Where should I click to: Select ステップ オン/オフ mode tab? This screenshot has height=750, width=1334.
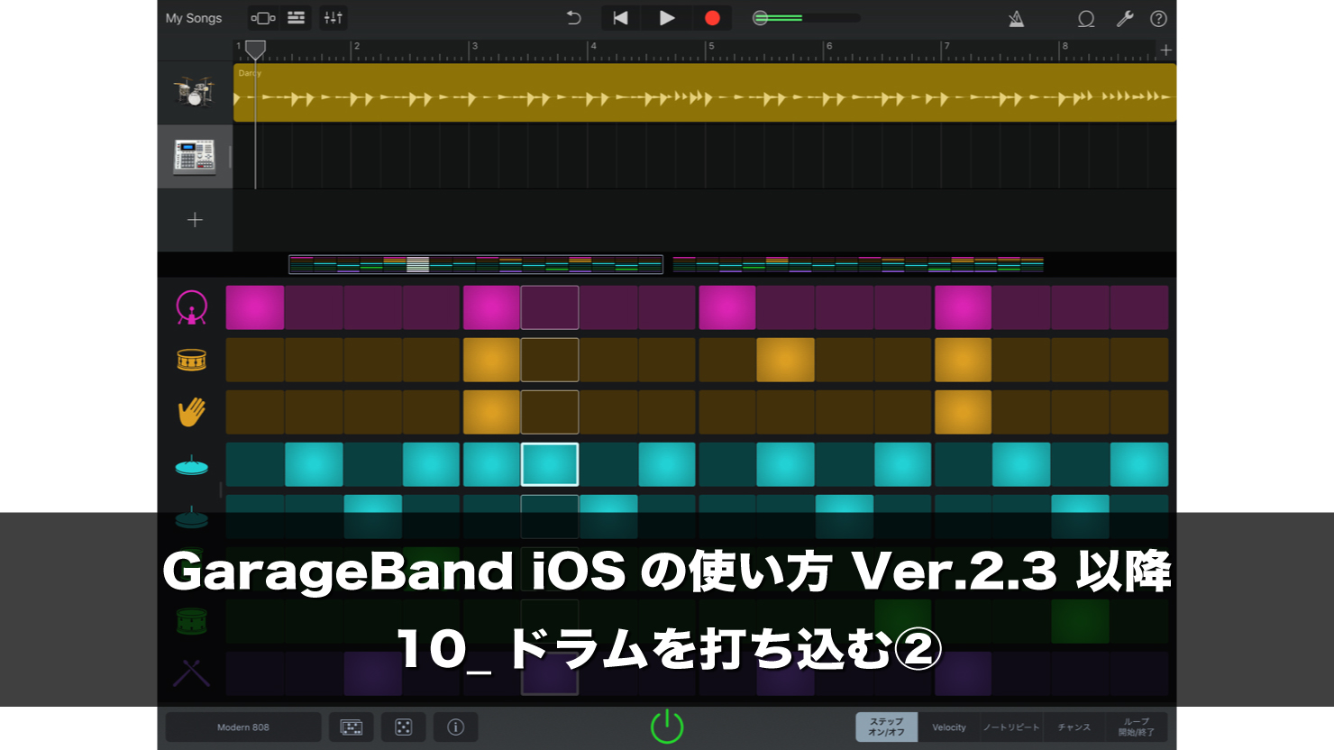point(887,727)
